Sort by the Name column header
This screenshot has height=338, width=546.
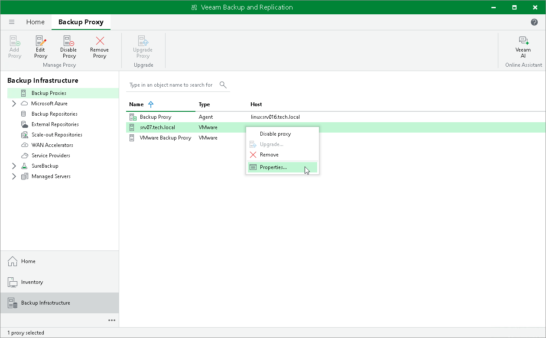click(136, 104)
